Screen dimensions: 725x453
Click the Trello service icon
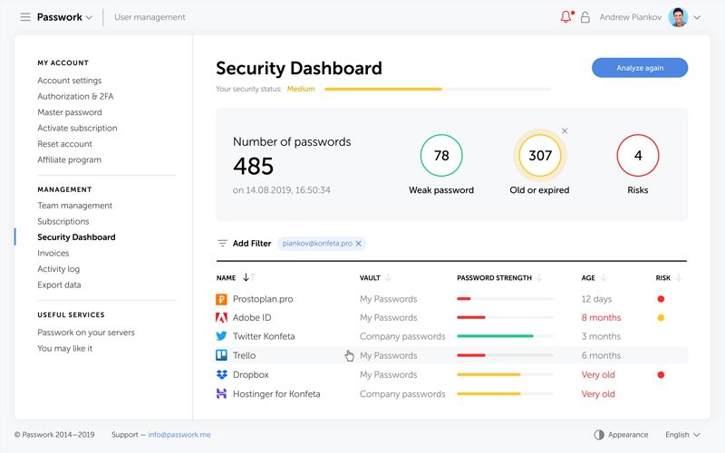tap(222, 356)
